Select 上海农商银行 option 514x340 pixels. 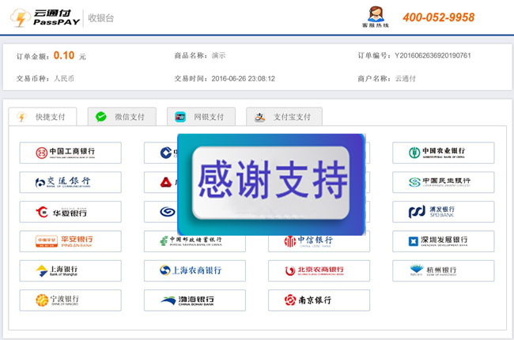coord(195,271)
